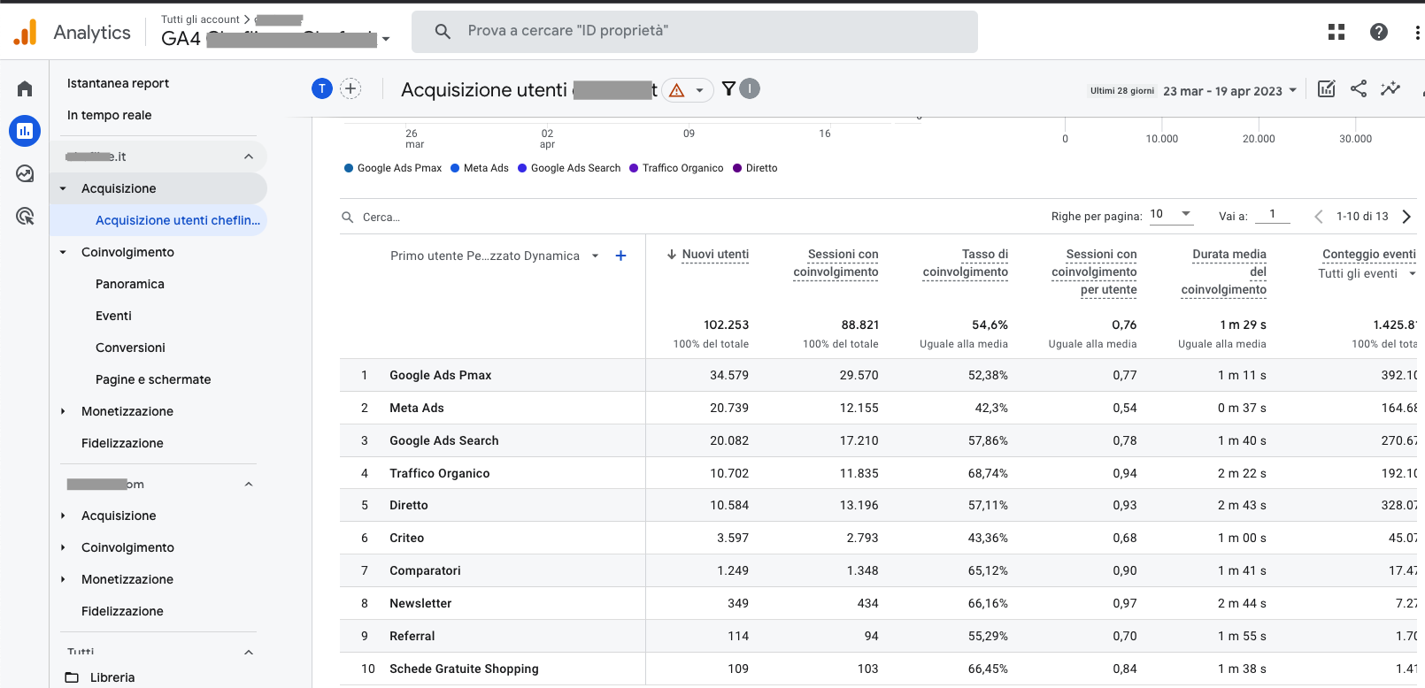Image resolution: width=1425 pixels, height=688 pixels.
Task: Collapse the .om collection section
Action: (x=249, y=484)
